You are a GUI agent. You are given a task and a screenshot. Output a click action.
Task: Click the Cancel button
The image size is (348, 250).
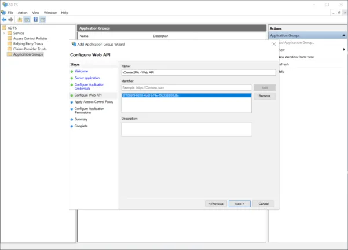click(263, 204)
